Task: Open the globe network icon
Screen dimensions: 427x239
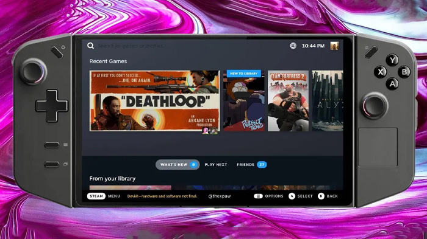Action: point(293,46)
